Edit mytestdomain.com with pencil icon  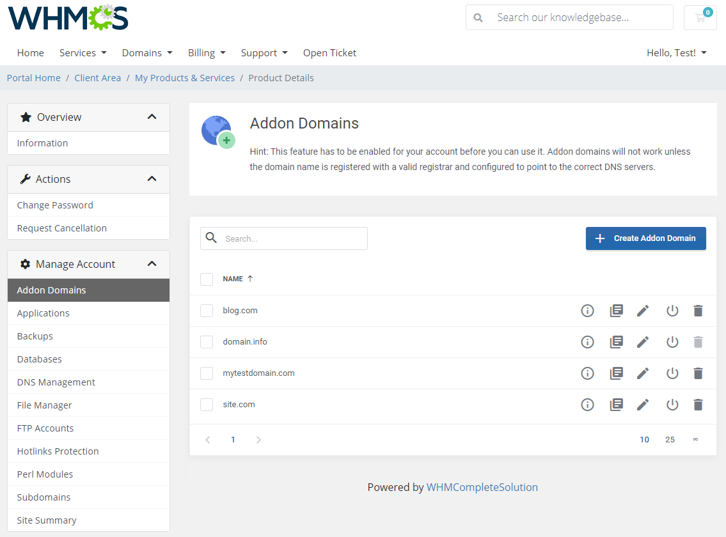[x=643, y=373]
